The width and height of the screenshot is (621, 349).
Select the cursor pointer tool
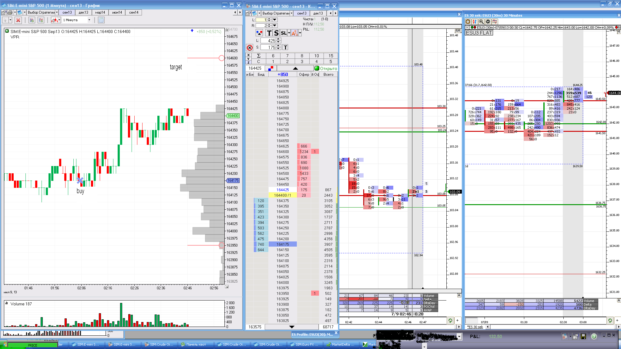pyautogui.click(x=5, y=20)
